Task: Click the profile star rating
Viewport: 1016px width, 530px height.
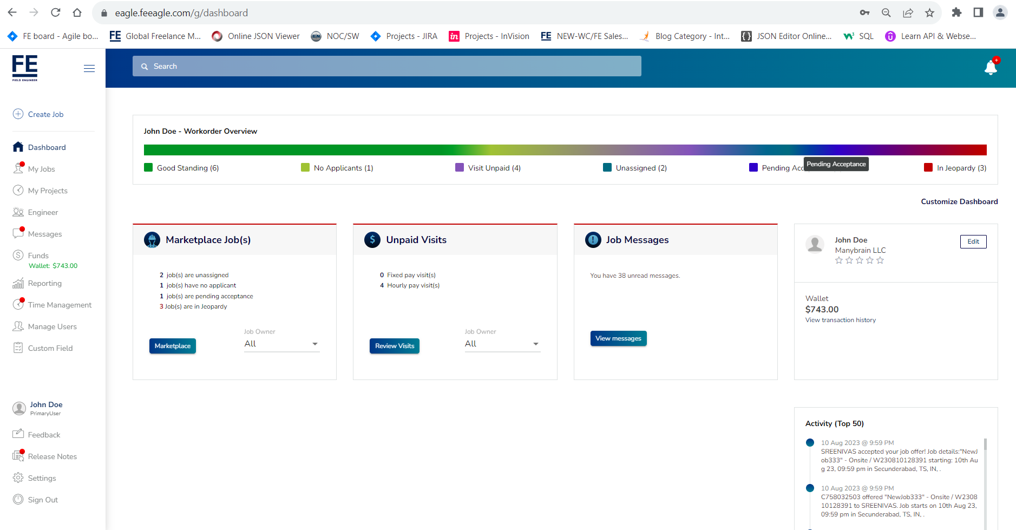Action: 859,260
